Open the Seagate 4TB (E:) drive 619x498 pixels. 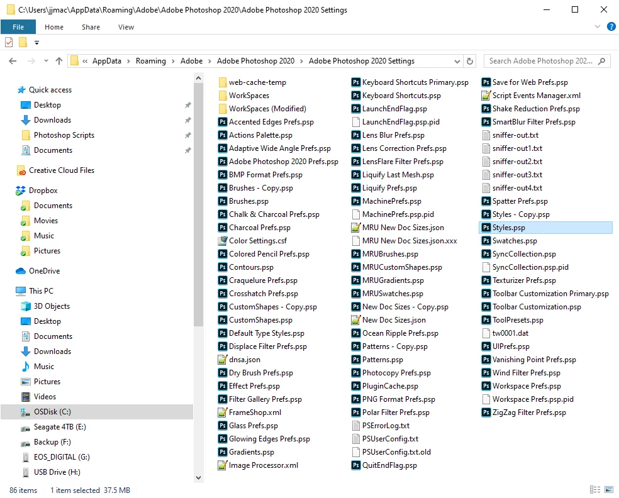60,426
